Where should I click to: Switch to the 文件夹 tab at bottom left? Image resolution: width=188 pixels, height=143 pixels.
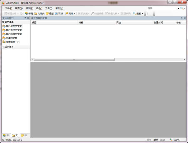pos(16,135)
